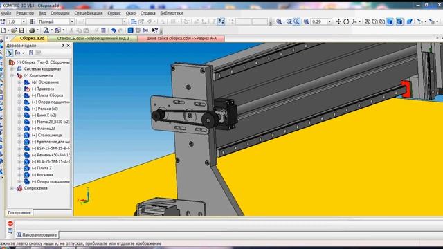
Task: Click the Построение tab below tree
Action: (19, 212)
